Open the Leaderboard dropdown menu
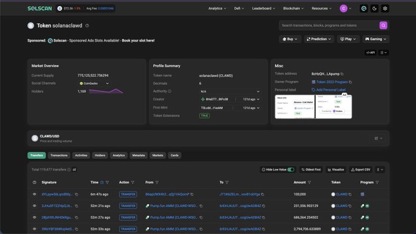The height and width of the screenshot is (234, 416). [264, 9]
